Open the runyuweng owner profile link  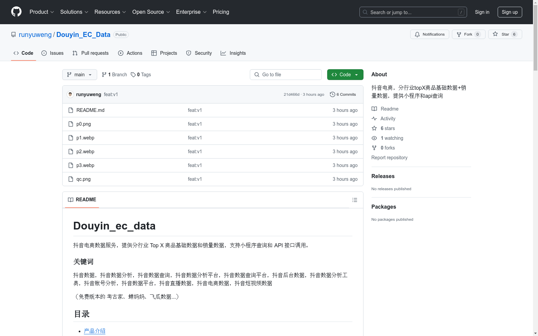(x=35, y=35)
